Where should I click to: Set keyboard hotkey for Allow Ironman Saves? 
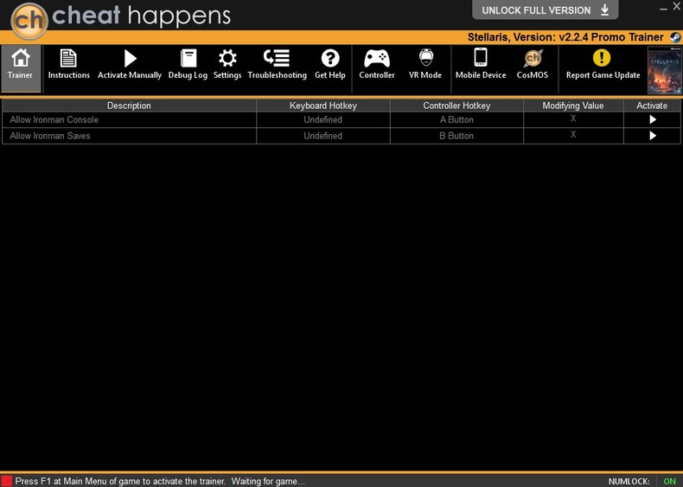tap(322, 136)
